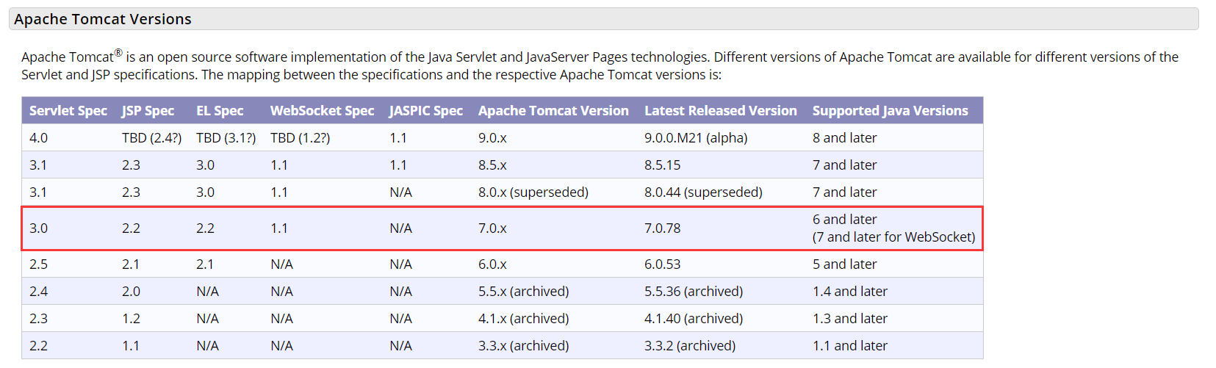Click the WebSocket Spec column header
This screenshot has width=1216, height=368.
(322, 111)
